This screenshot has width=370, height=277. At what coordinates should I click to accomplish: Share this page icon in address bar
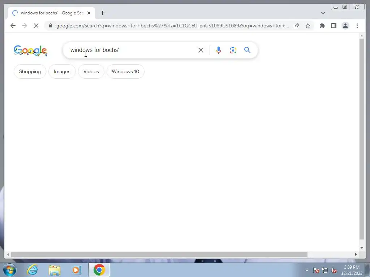(296, 26)
